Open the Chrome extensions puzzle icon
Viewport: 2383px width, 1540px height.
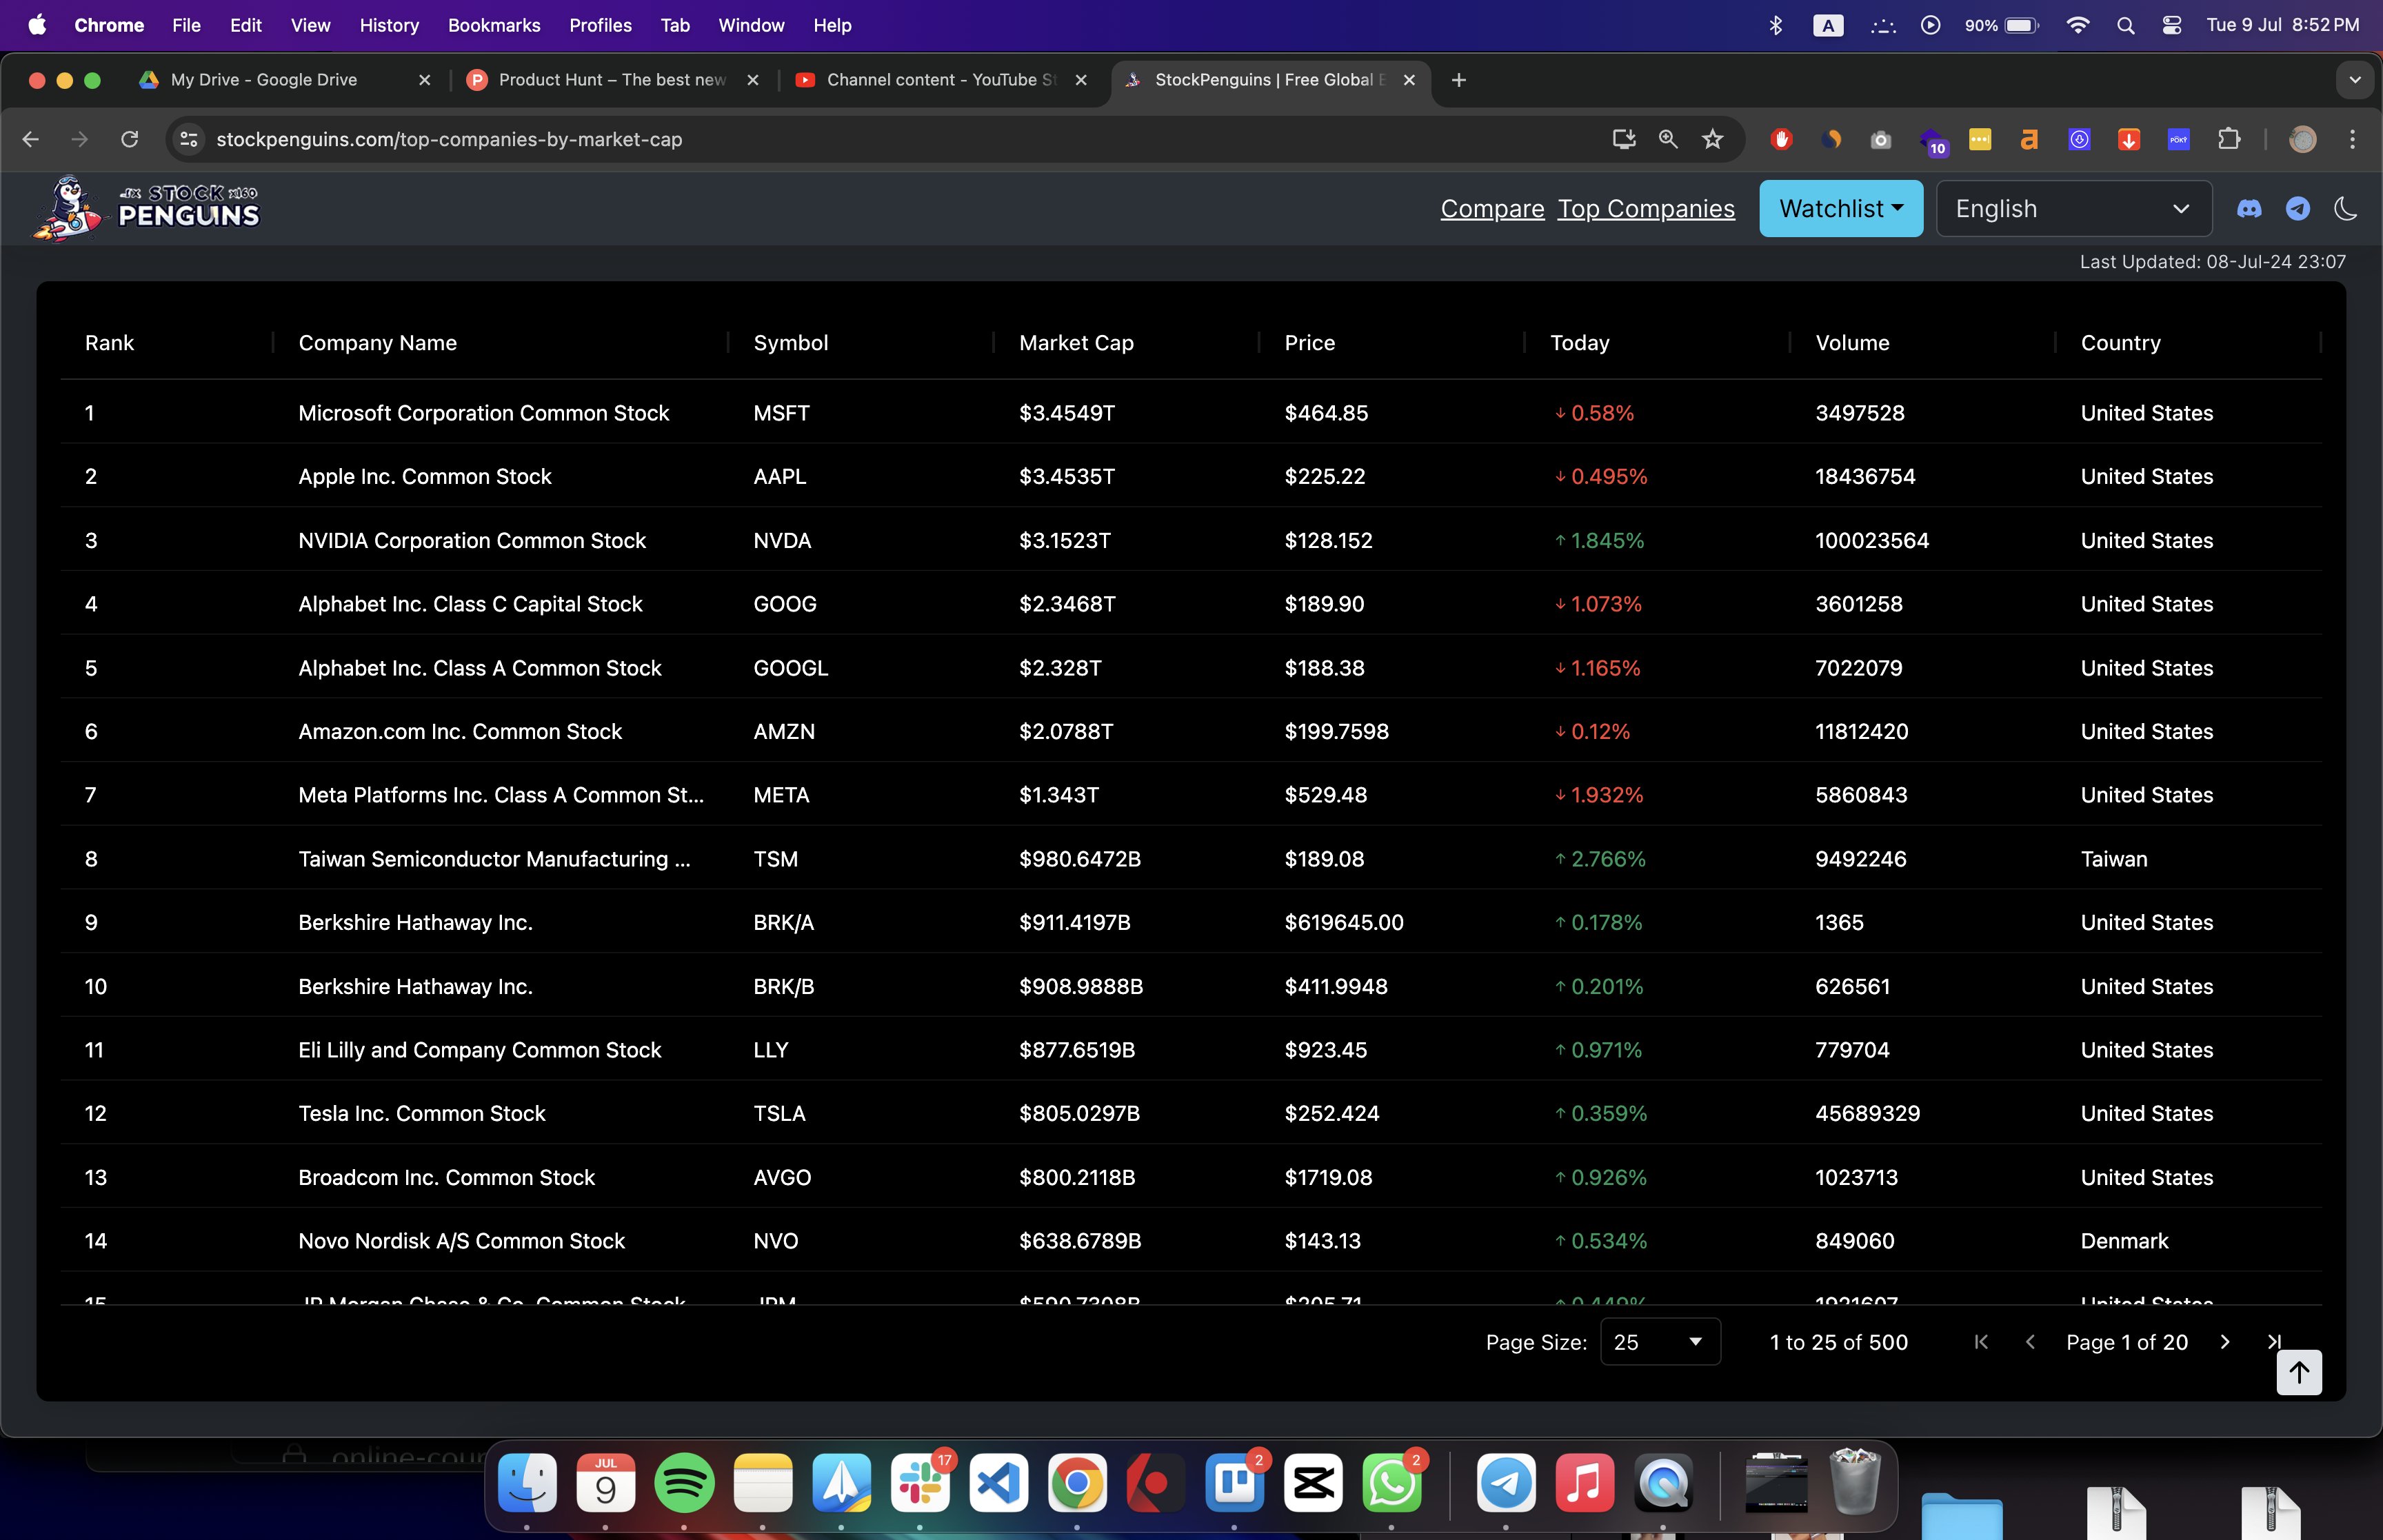coord(2229,139)
